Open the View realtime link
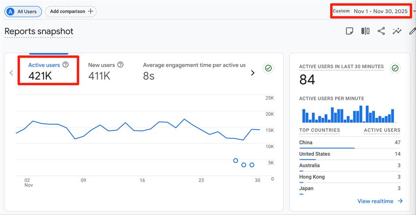 (x=380, y=201)
